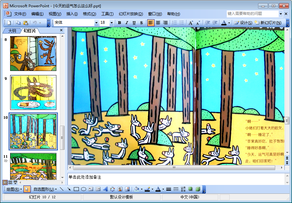The height and width of the screenshot is (203, 292).
Task: Insert WordArt from drawing toolbar
Action: 105,189
